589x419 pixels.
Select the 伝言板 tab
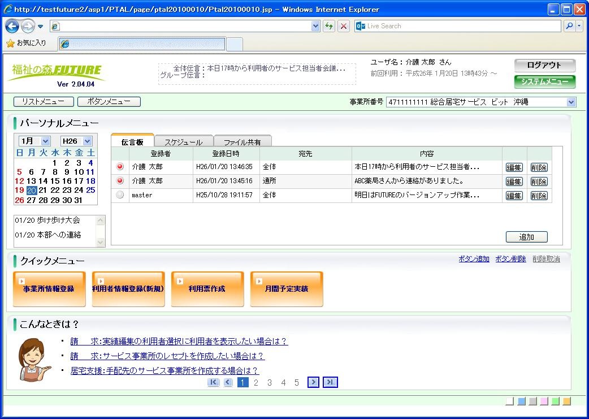coord(133,142)
